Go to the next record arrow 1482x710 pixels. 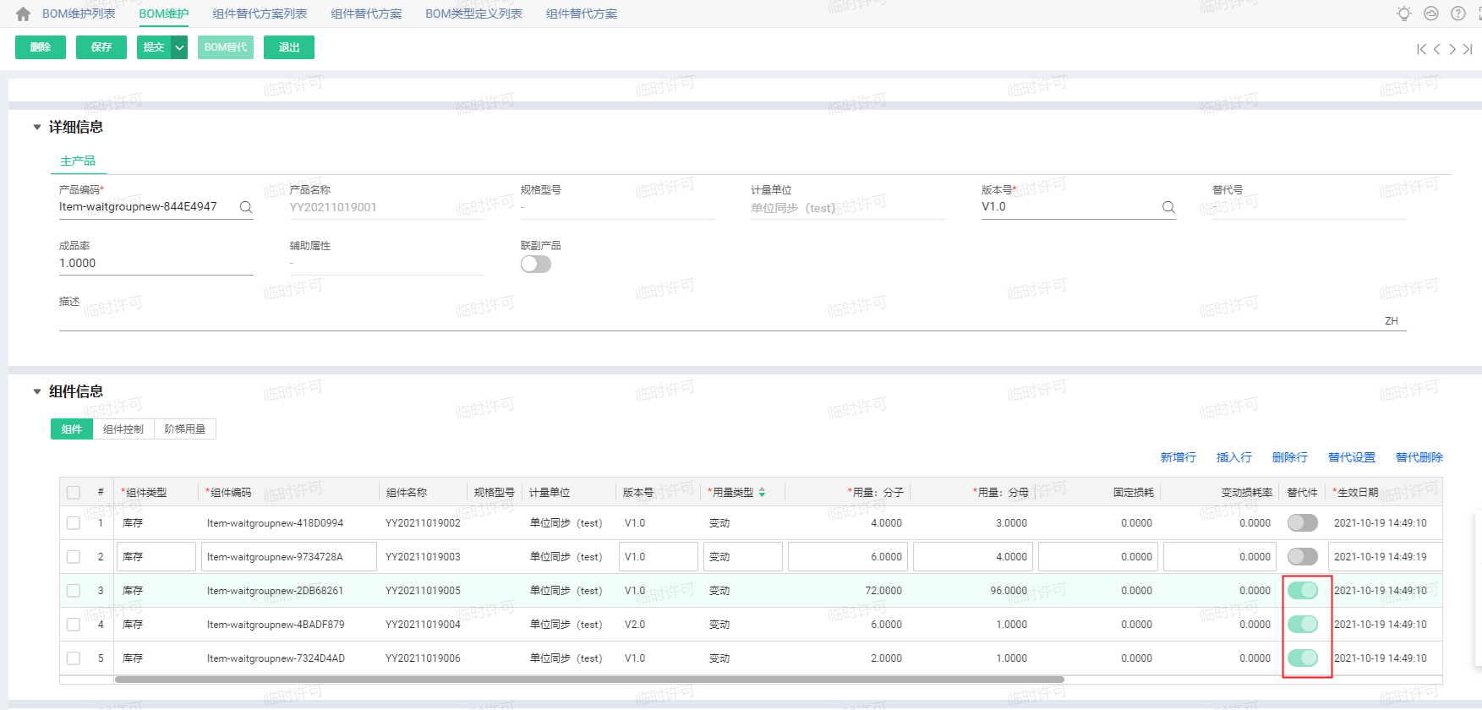[x=1452, y=49]
